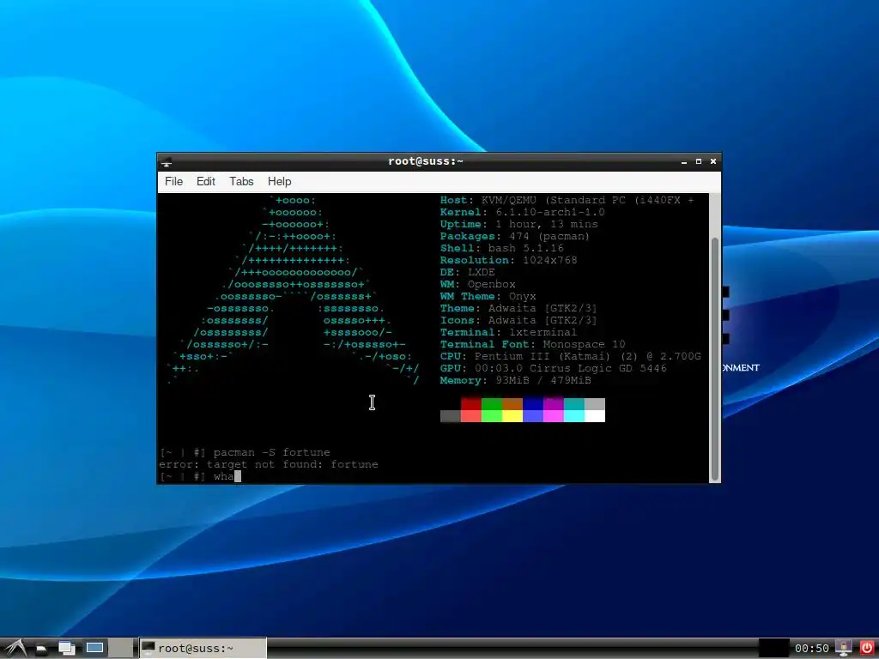Click the iconify all windows panel icon
879x659 pixels.
67,649
